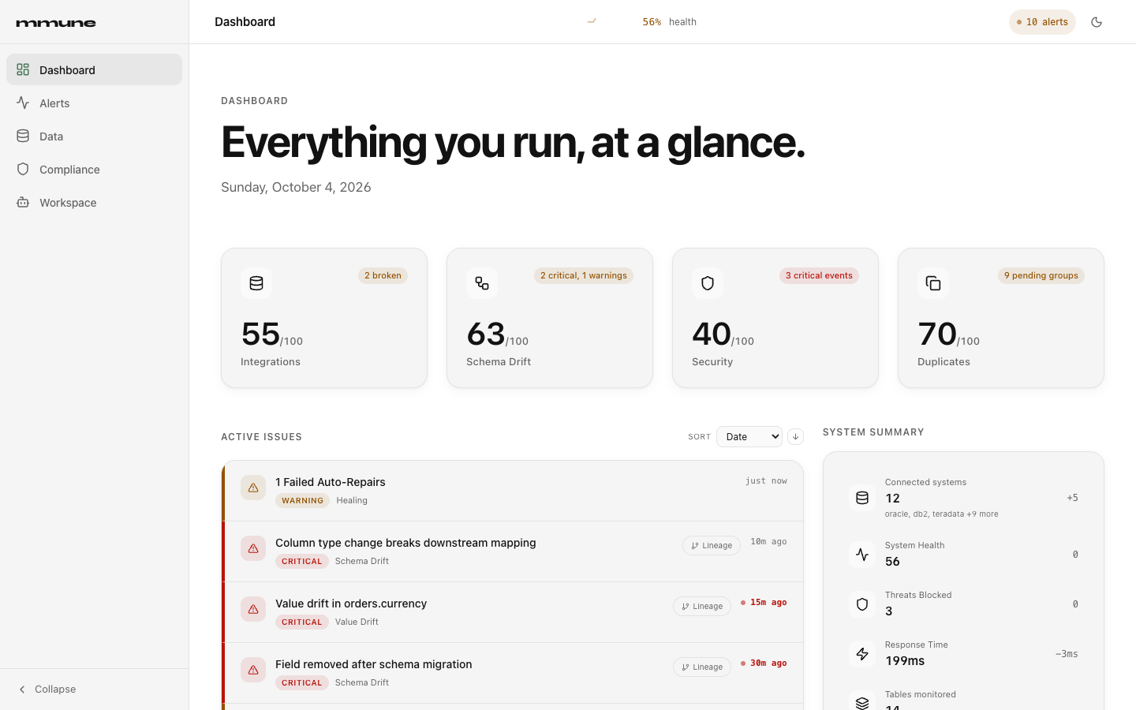The image size is (1136, 710).
Task: Go to Dashboard in the sidebar
Action: point(94,69)
